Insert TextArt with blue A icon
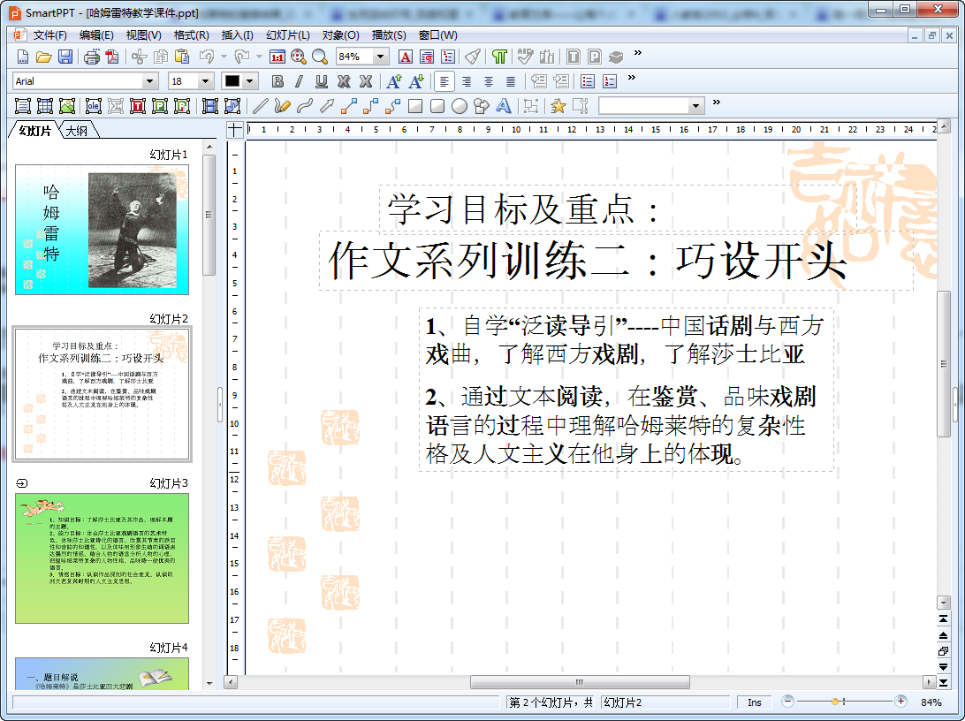Image resolution: width=965 pixels, height=721 pixels. pos(504,106)
